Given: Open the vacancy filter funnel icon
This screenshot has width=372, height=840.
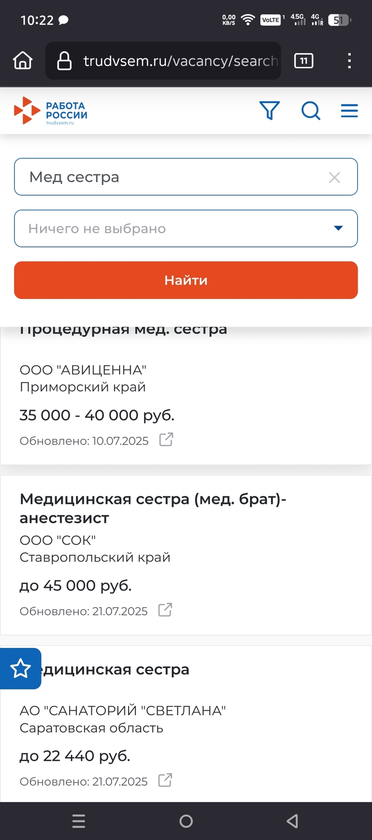Looking at the screenshot, I should tap(269, 111).
